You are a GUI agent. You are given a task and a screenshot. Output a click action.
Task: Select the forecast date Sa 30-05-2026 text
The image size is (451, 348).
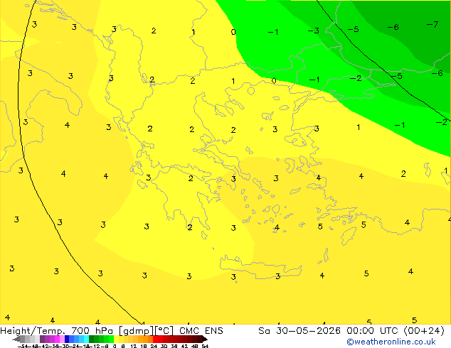coord(299,331)
